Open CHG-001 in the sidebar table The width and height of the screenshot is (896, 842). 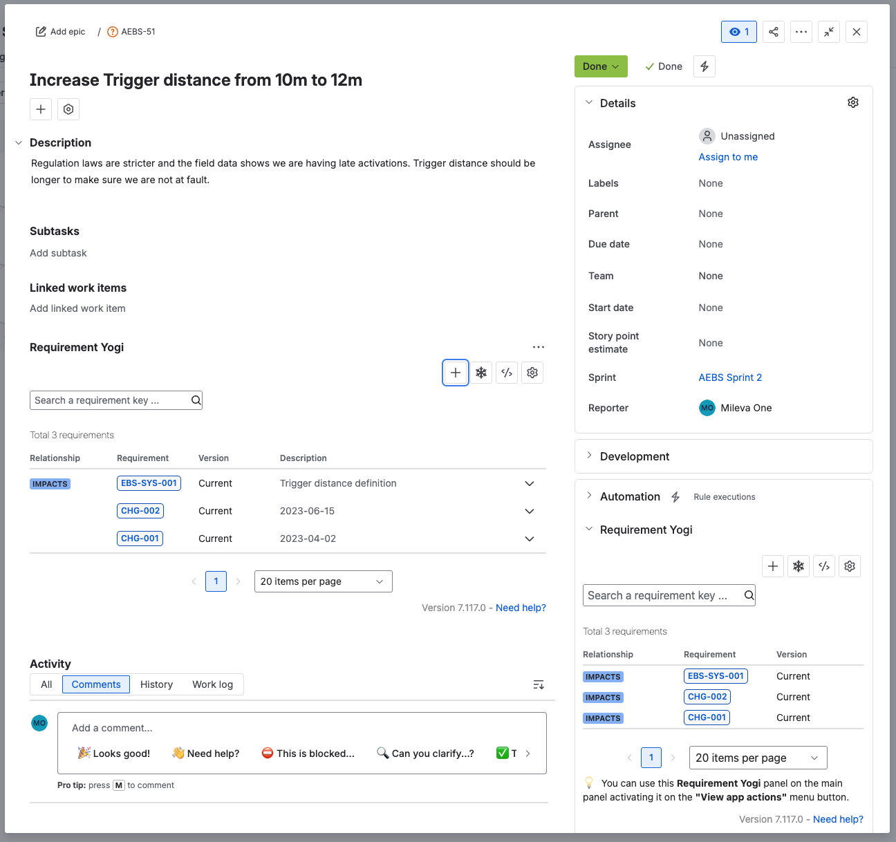(707, 718)
